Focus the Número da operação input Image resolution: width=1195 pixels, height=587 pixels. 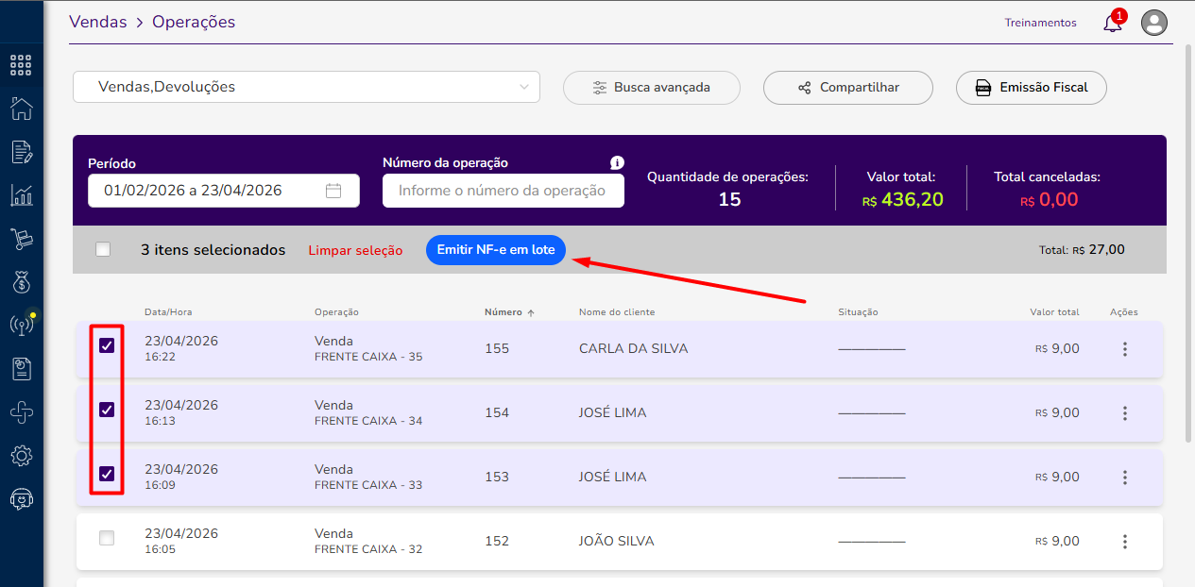504,191
